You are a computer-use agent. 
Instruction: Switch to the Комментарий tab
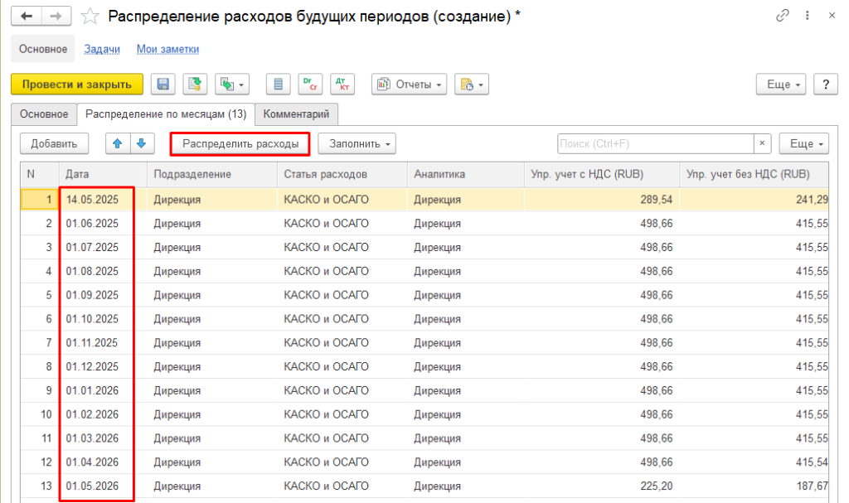pos(296,114)
